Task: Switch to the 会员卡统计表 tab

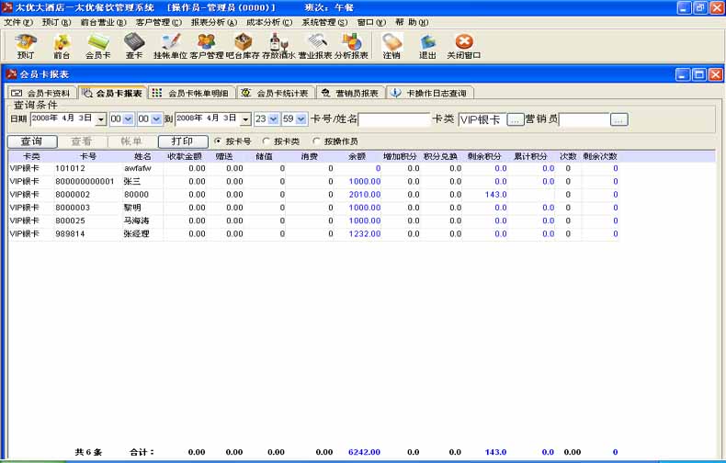Action: pyautogui.click(x=275, y=93)
